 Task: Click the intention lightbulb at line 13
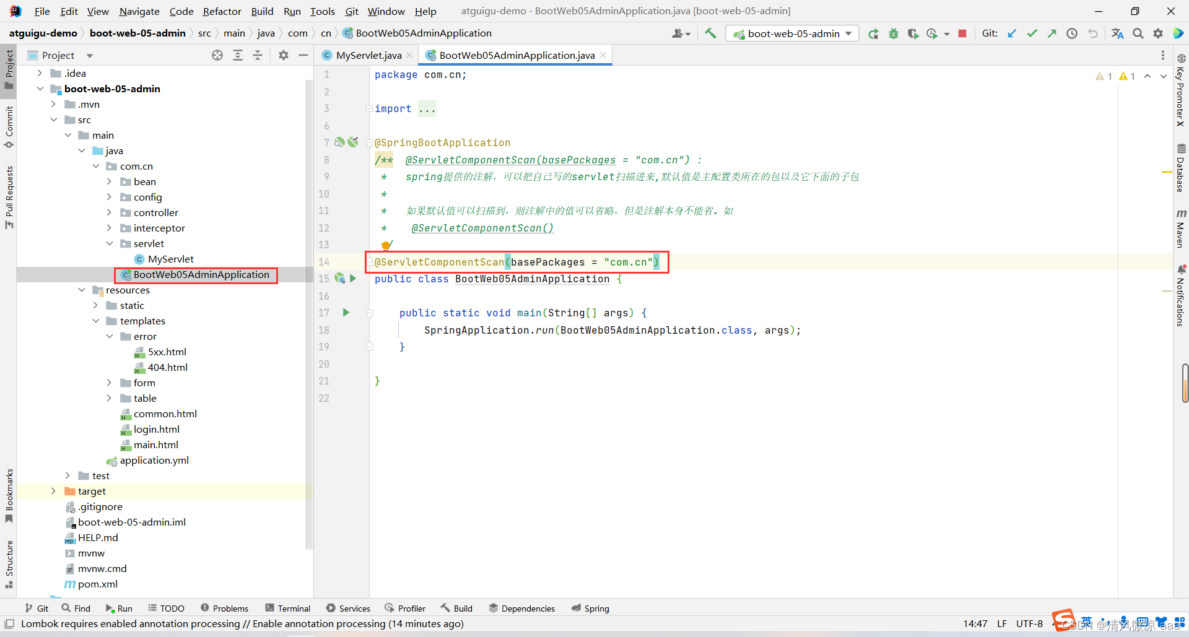(386, 245)
